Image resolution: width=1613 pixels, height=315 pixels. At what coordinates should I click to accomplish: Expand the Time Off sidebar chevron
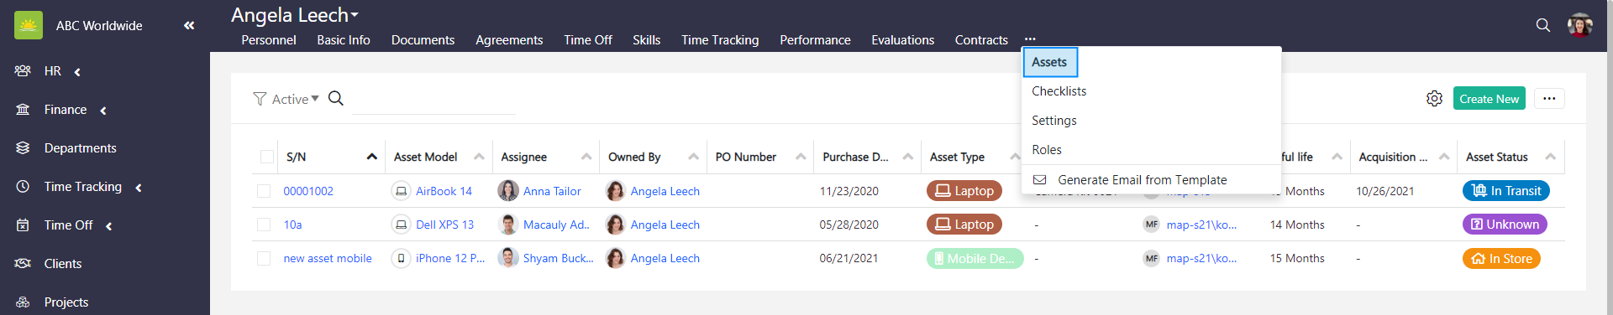click(108, 226)
